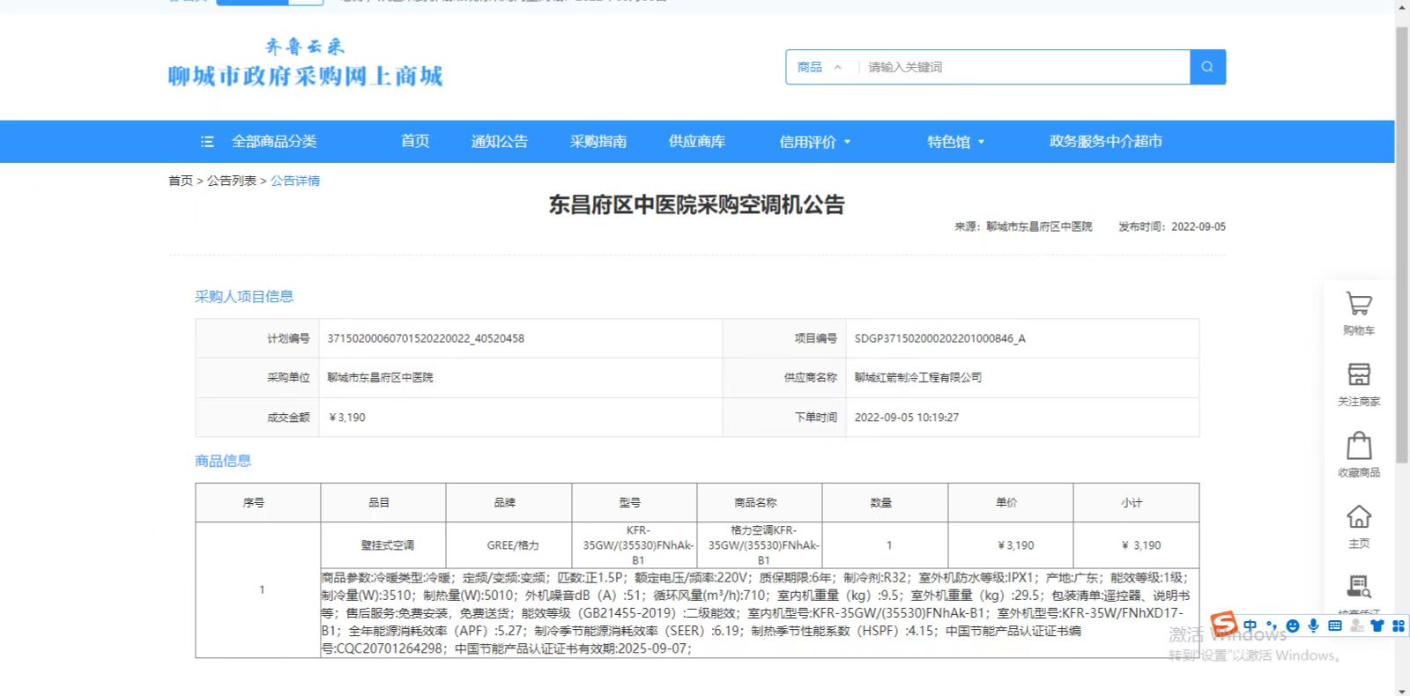Click the 公告列表 breadcrumb link
The image size is (1410, 696).
(x=232, y=181)
